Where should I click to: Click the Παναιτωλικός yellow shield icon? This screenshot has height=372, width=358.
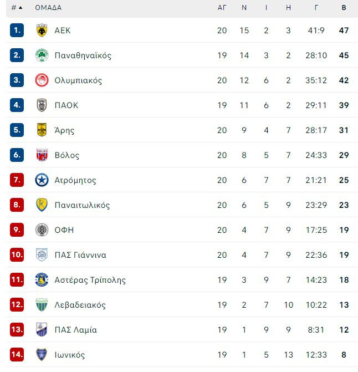[42, 205]
